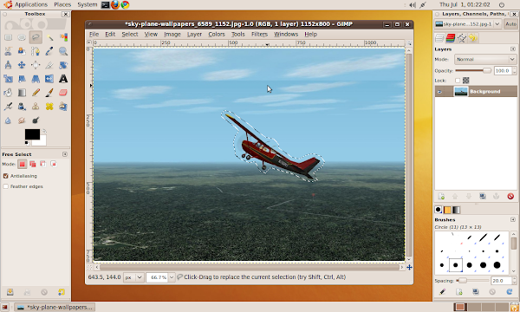Image resolution: width=520 pixels, height=312 pixels.
Task: Select the Flip tool
Action: click(49, 79)
